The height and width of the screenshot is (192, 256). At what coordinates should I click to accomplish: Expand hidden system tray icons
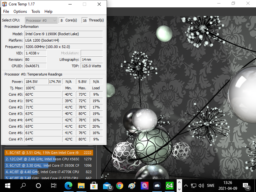186,185
